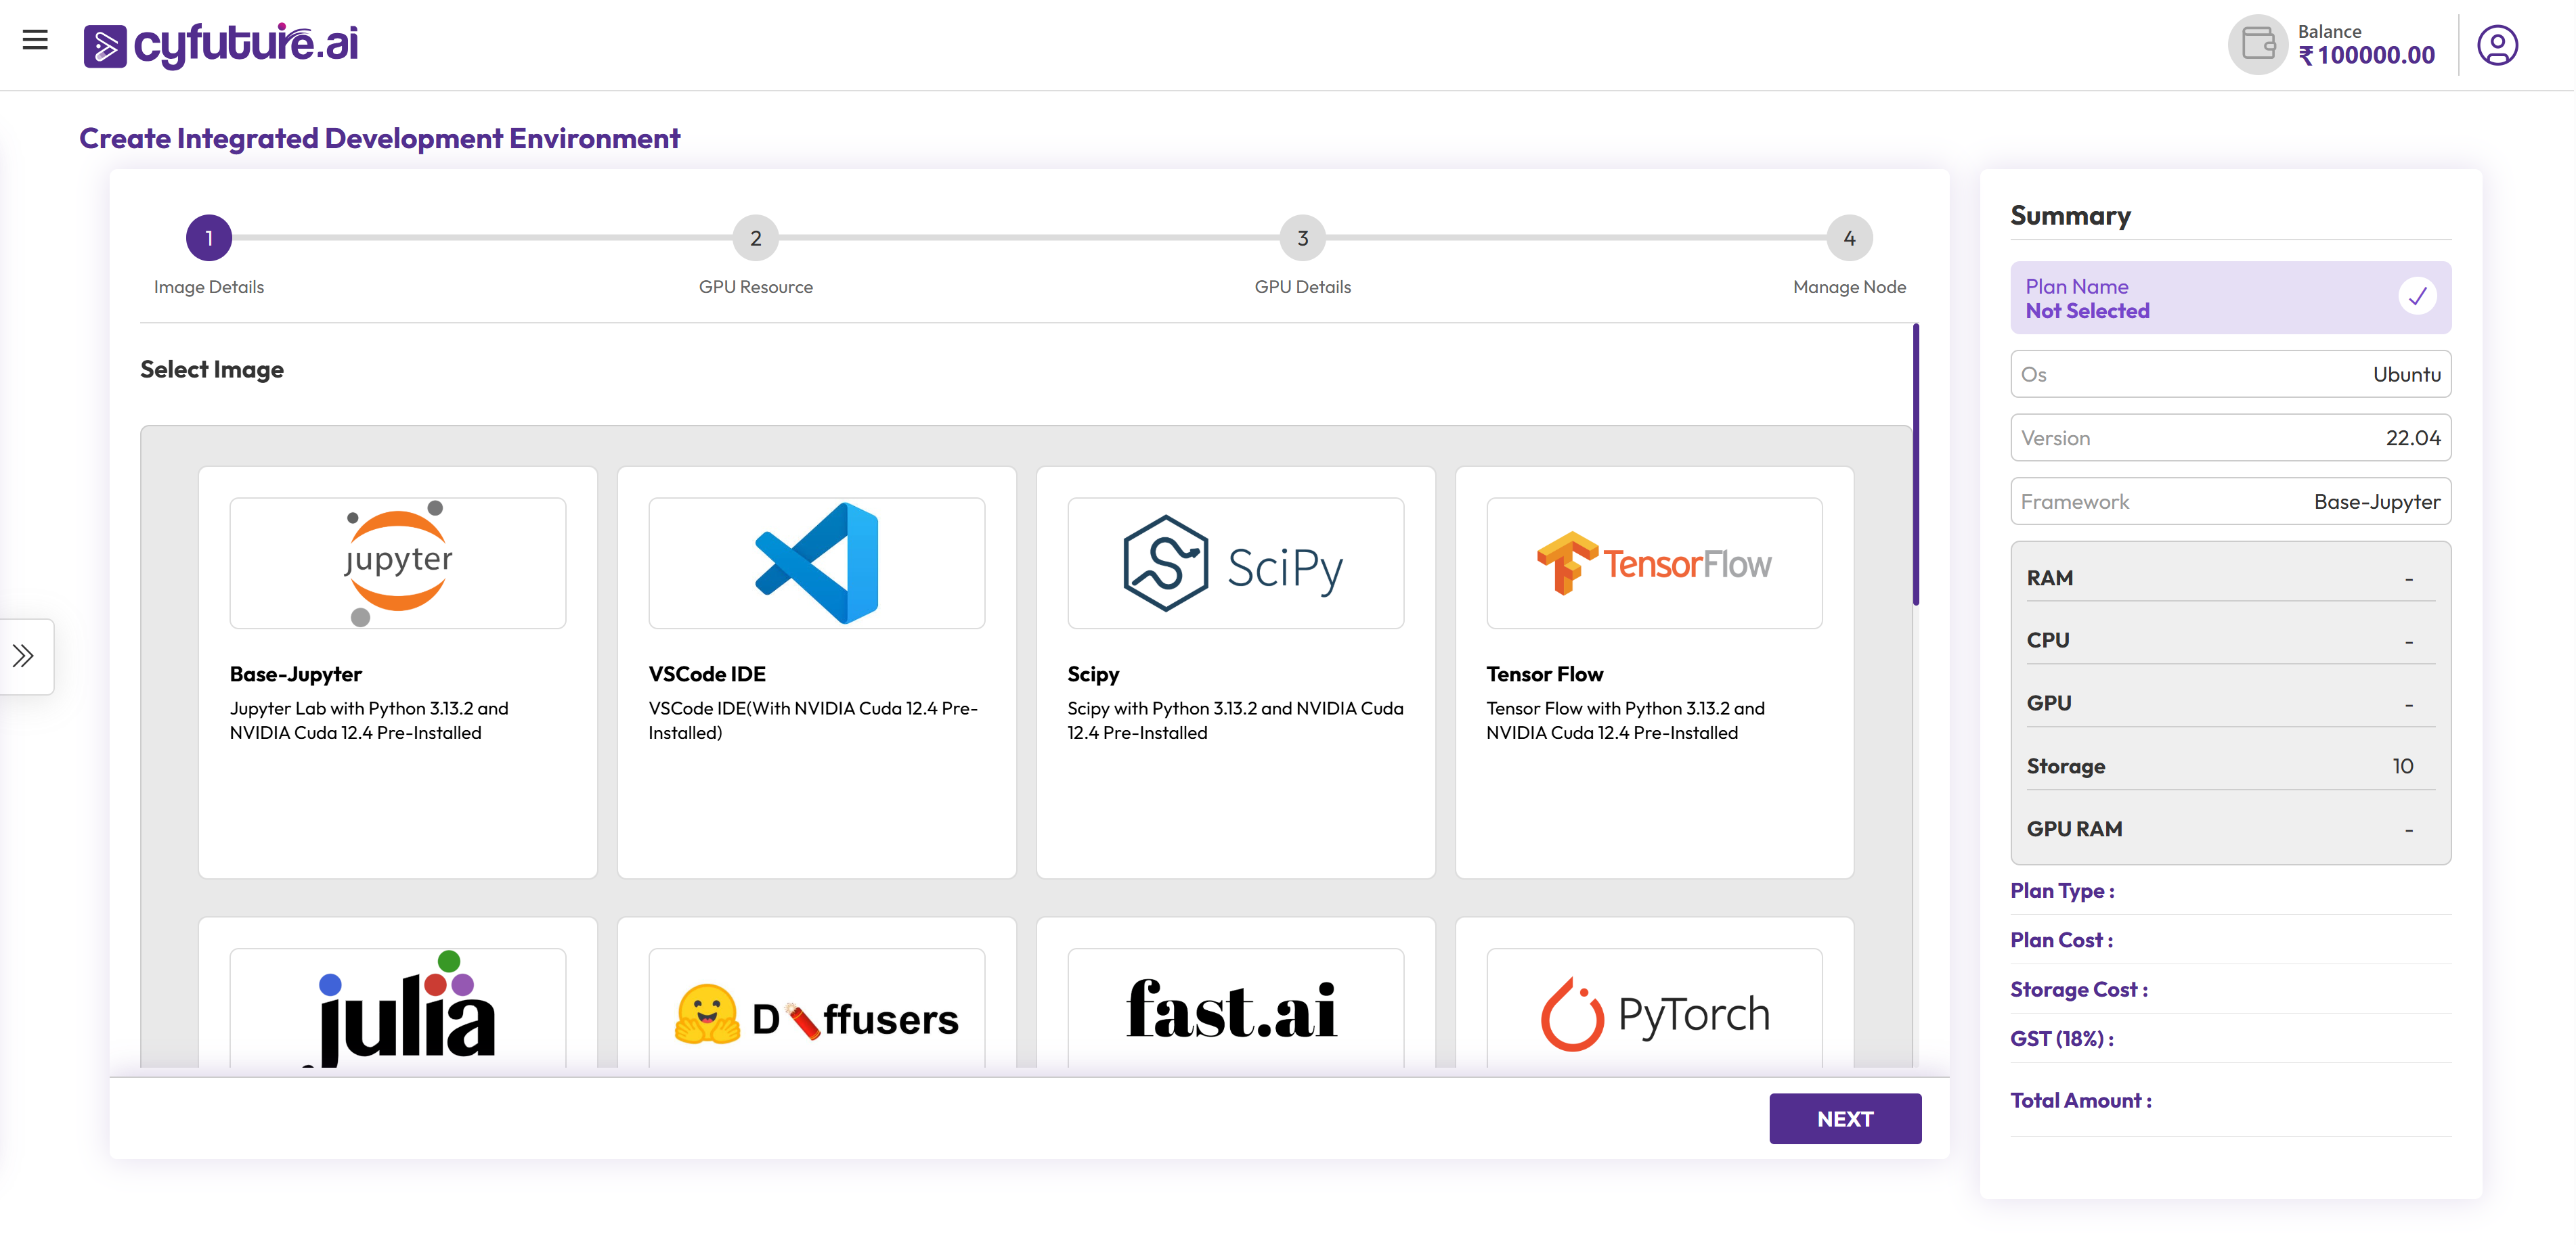Click the cyfuture.ai logo
2576x1245 pixels.
click(x=221, y=45)
